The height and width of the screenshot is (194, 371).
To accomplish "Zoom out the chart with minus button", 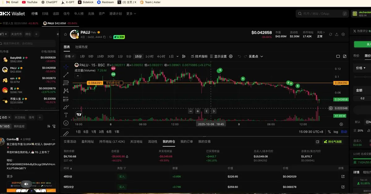I will pos(190,111).
